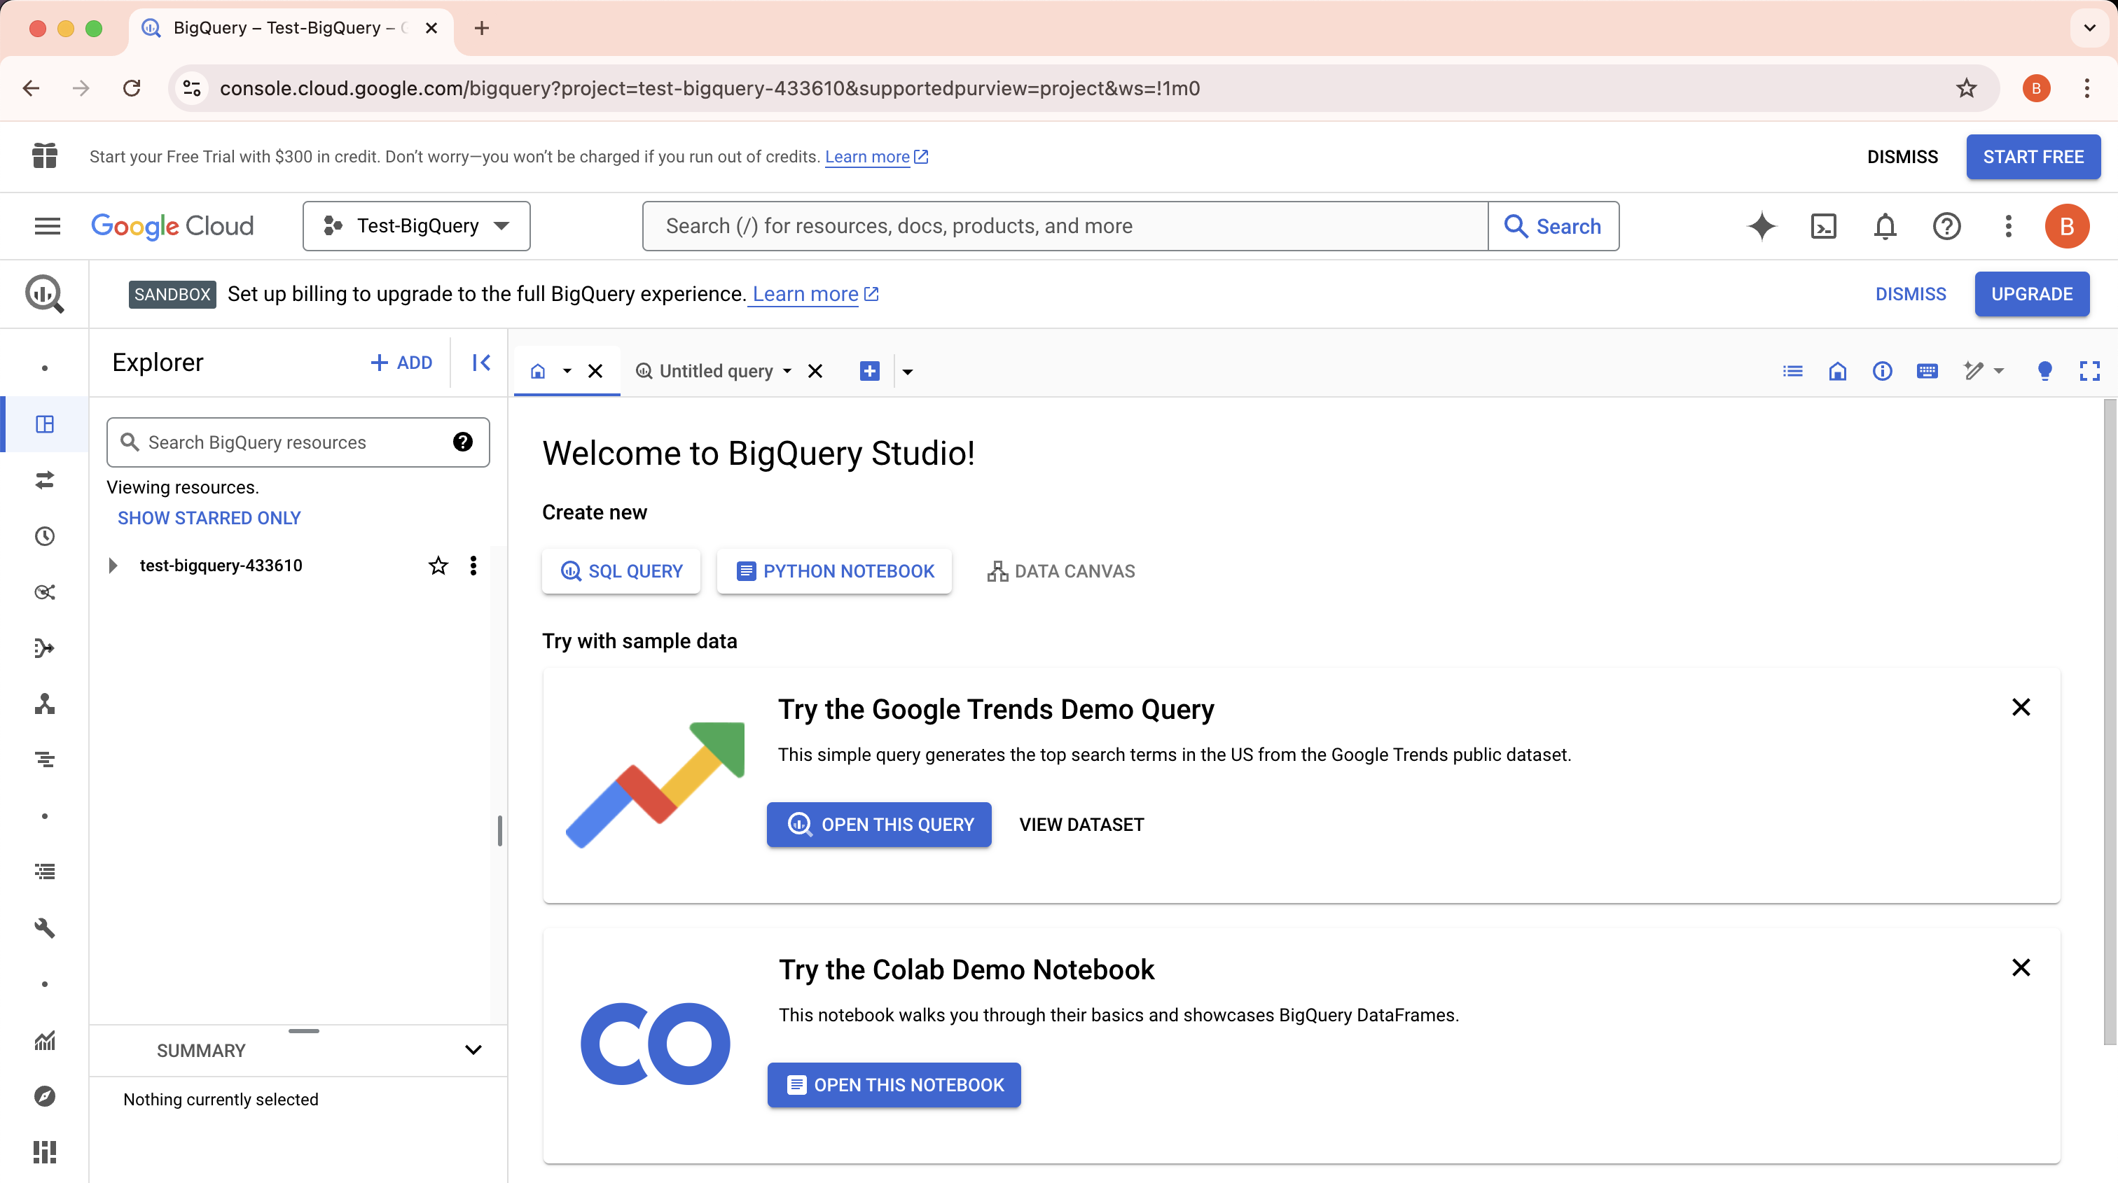This screenshot has width=2118, height=1183.
Task: Click OPEN THIS QUERY button
Action: coord(878,824)
